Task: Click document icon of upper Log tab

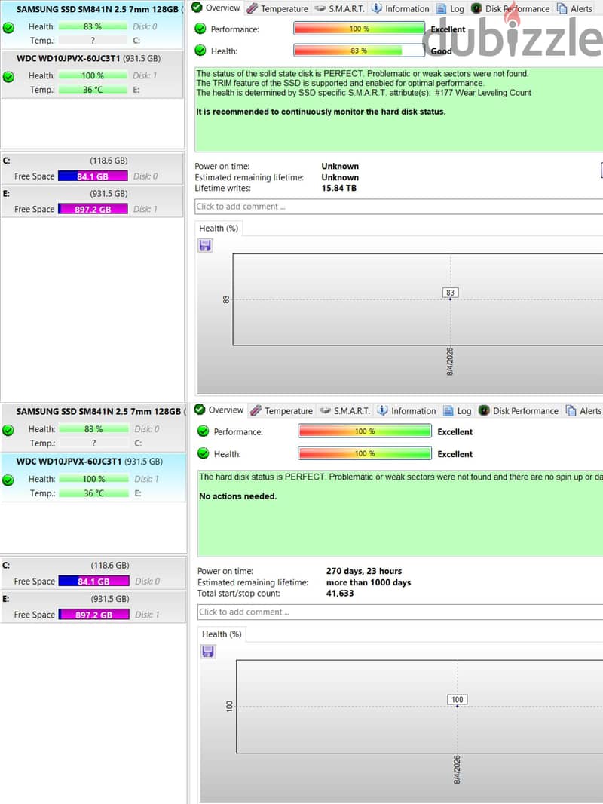Action: click(x=441, y=9)
